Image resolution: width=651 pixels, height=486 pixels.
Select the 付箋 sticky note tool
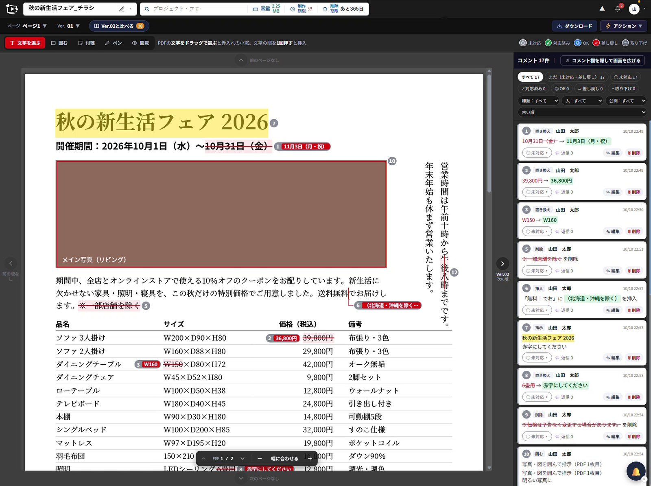[86, 43]
